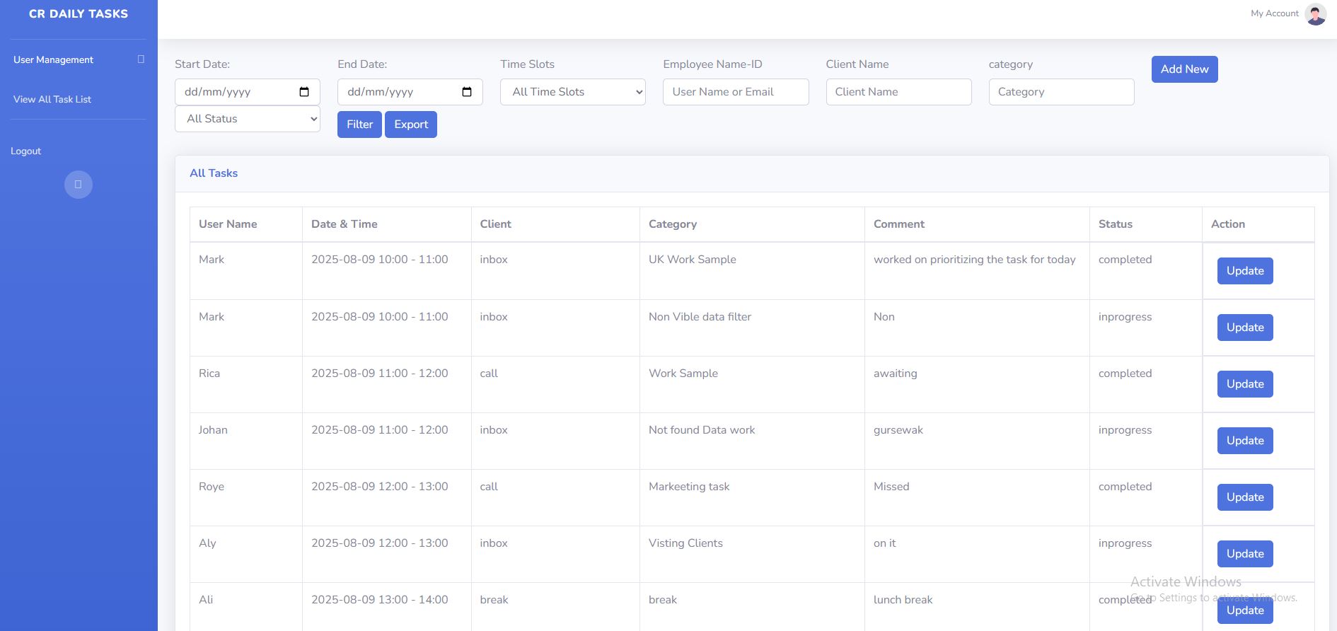The image size is (1337, 631).
Task: Expand the User Management submenu arrow
Action: 141,59
